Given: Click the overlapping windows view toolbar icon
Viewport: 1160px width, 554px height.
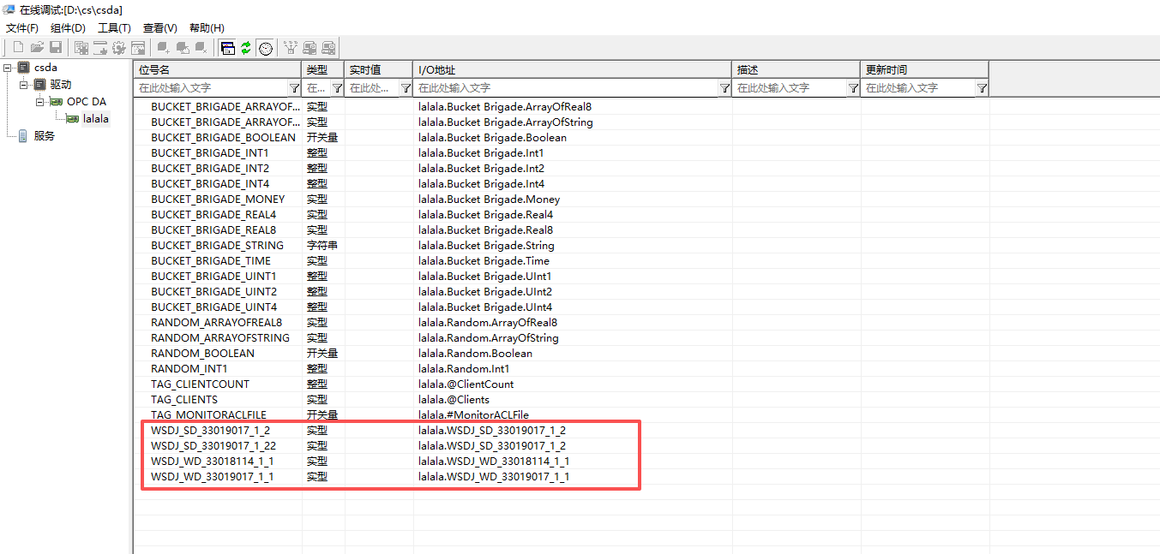Looking at the screenshot, I should (x=228, y=48).
